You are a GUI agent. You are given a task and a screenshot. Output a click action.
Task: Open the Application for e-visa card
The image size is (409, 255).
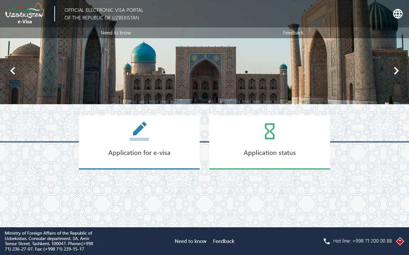pos(139,142)
